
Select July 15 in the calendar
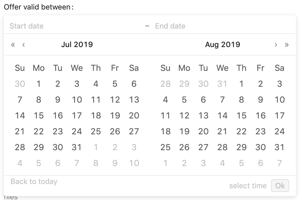click(39, 116)
